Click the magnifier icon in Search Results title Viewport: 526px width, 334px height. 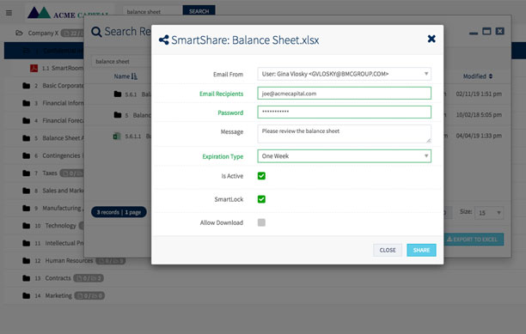point(96,32)
